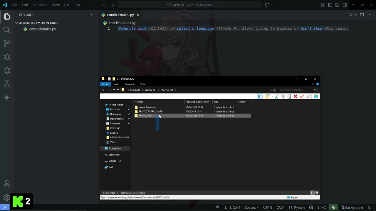Open Explorer panel more actions ellipsis

pos(91,15)
